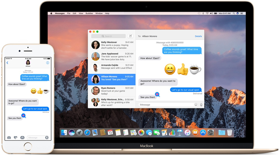
Task: Open Finder from the Dock
Action: (64, 132)
